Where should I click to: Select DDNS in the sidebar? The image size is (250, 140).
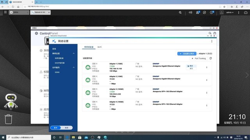(57, 72)
